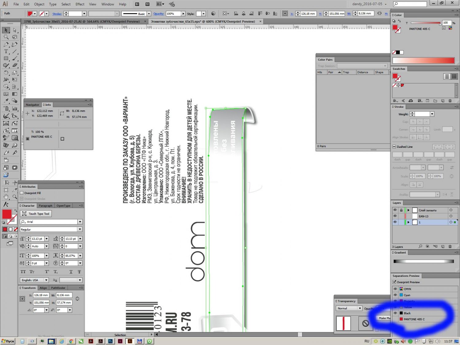Toggle the Overprint Preview checkbox
460x345 pixels.
(x=394, y=282)
